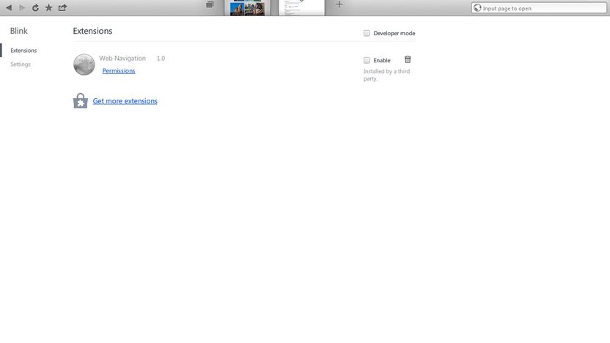
Task: Click the globe icon in address field
Action: [x=477, y=8]
